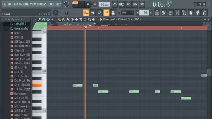Open the EDIT menu
Viewport: 212px width, 119px height.
[10, 4]
